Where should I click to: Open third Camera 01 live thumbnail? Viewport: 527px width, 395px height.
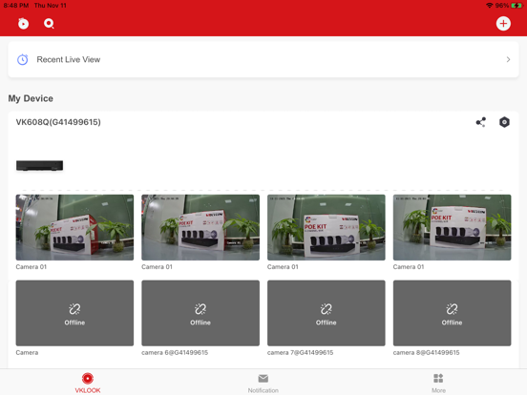point(326,227)
